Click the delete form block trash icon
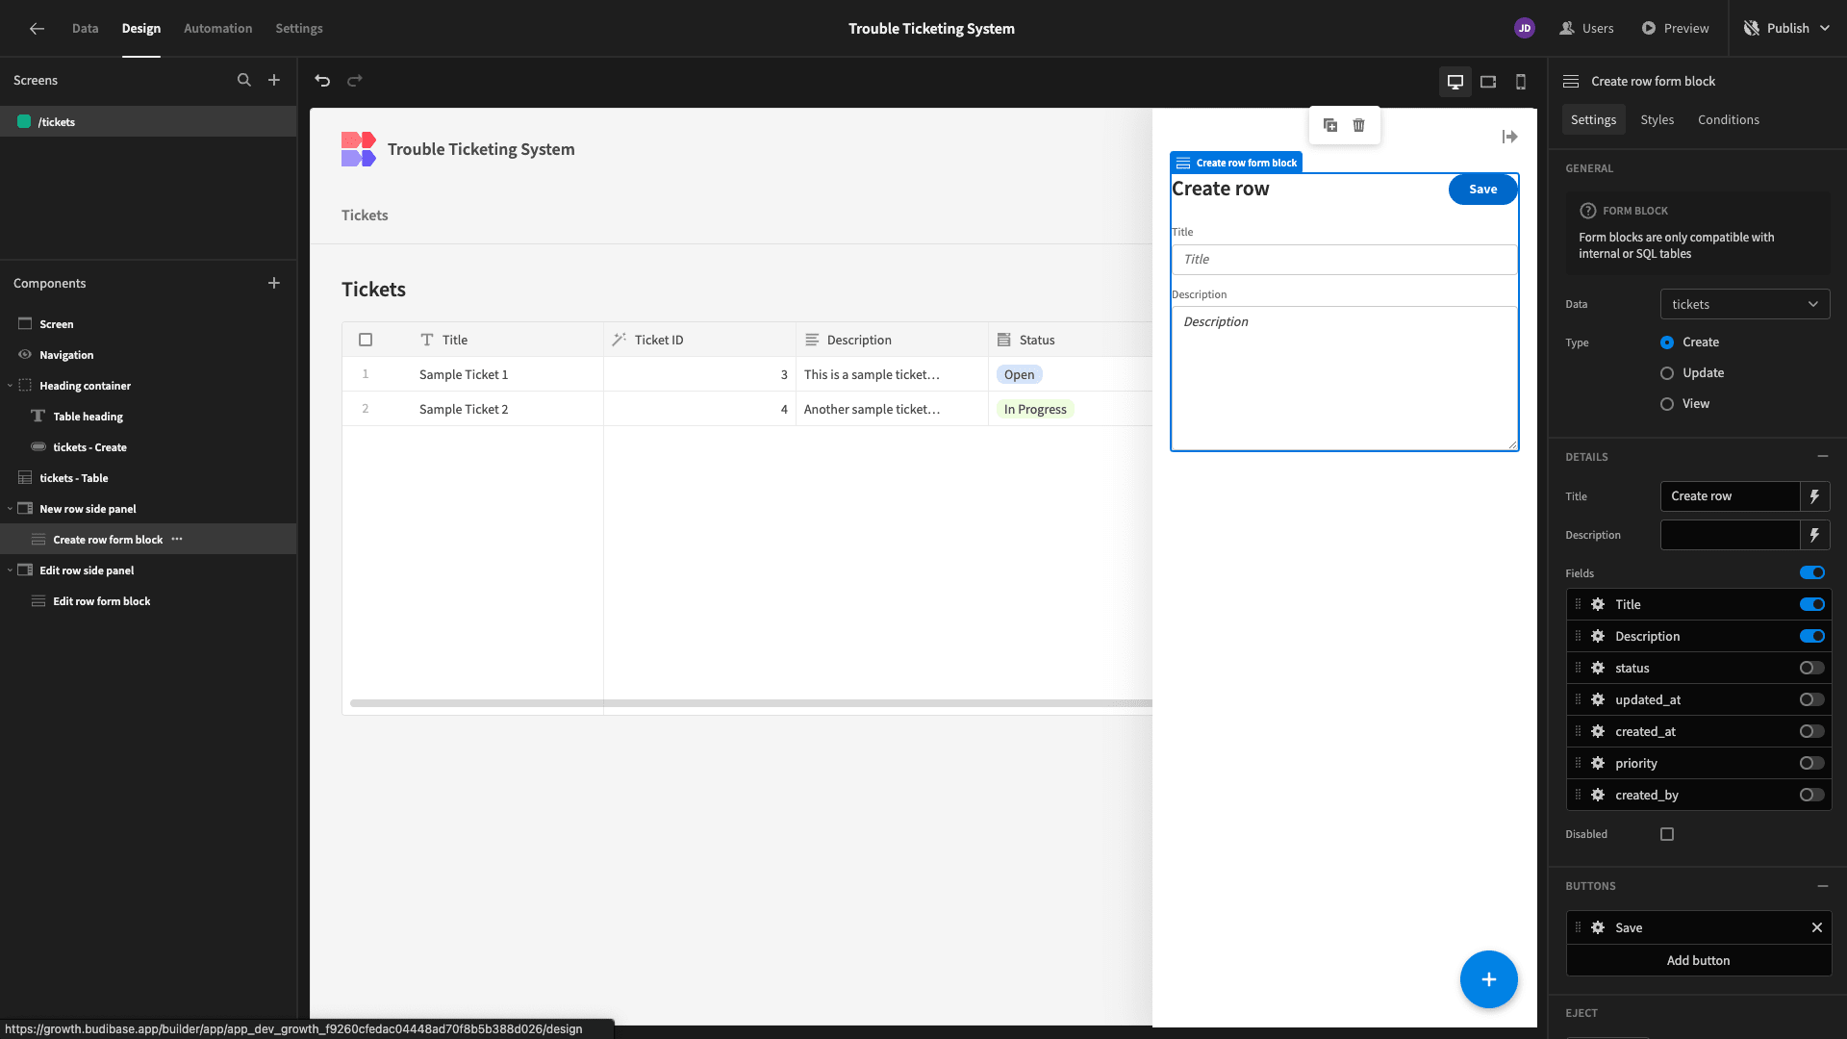This screenshot has height=1039, width=1847. (x=1358, y=126)
